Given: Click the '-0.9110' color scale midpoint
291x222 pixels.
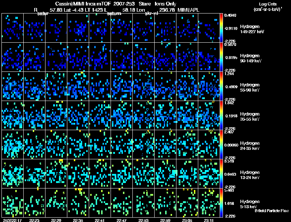Looking at the screenshot, I should click(231, 28).
